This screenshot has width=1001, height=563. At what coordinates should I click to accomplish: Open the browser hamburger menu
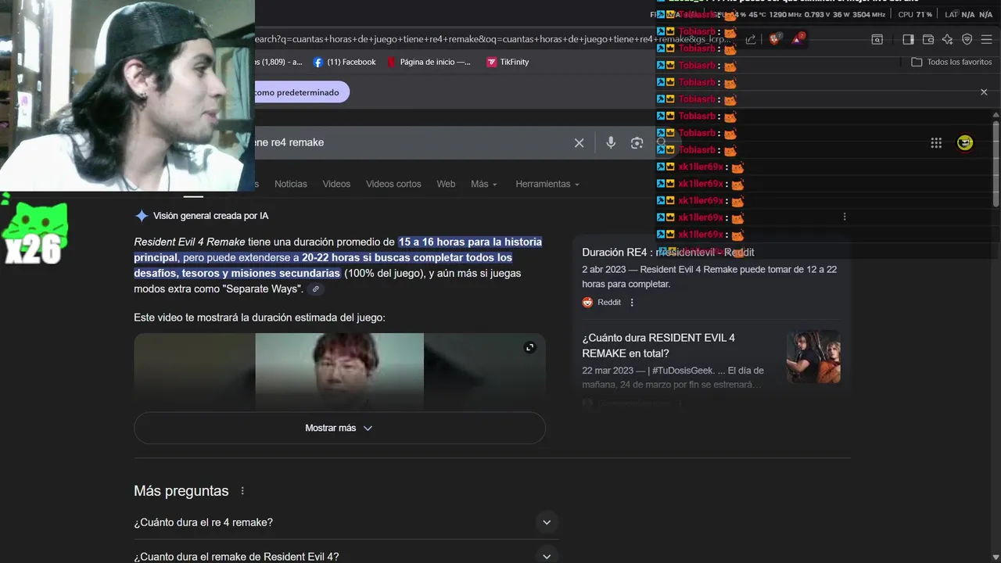[986, 39]
